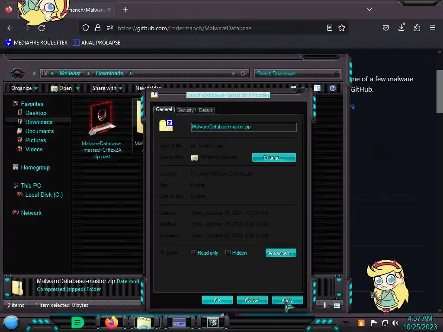
Task: Open the Firefox application menu
Action: click(x=433, y=28)
